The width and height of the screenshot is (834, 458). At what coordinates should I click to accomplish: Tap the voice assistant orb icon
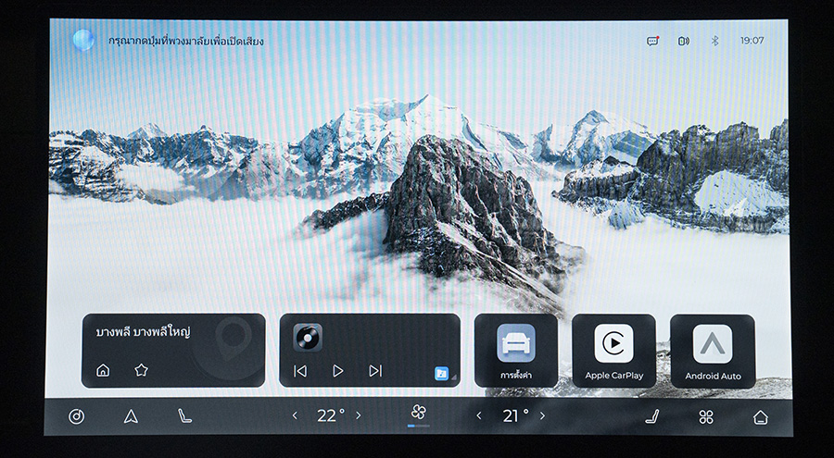pyautogui.click(x=83, y=41)
